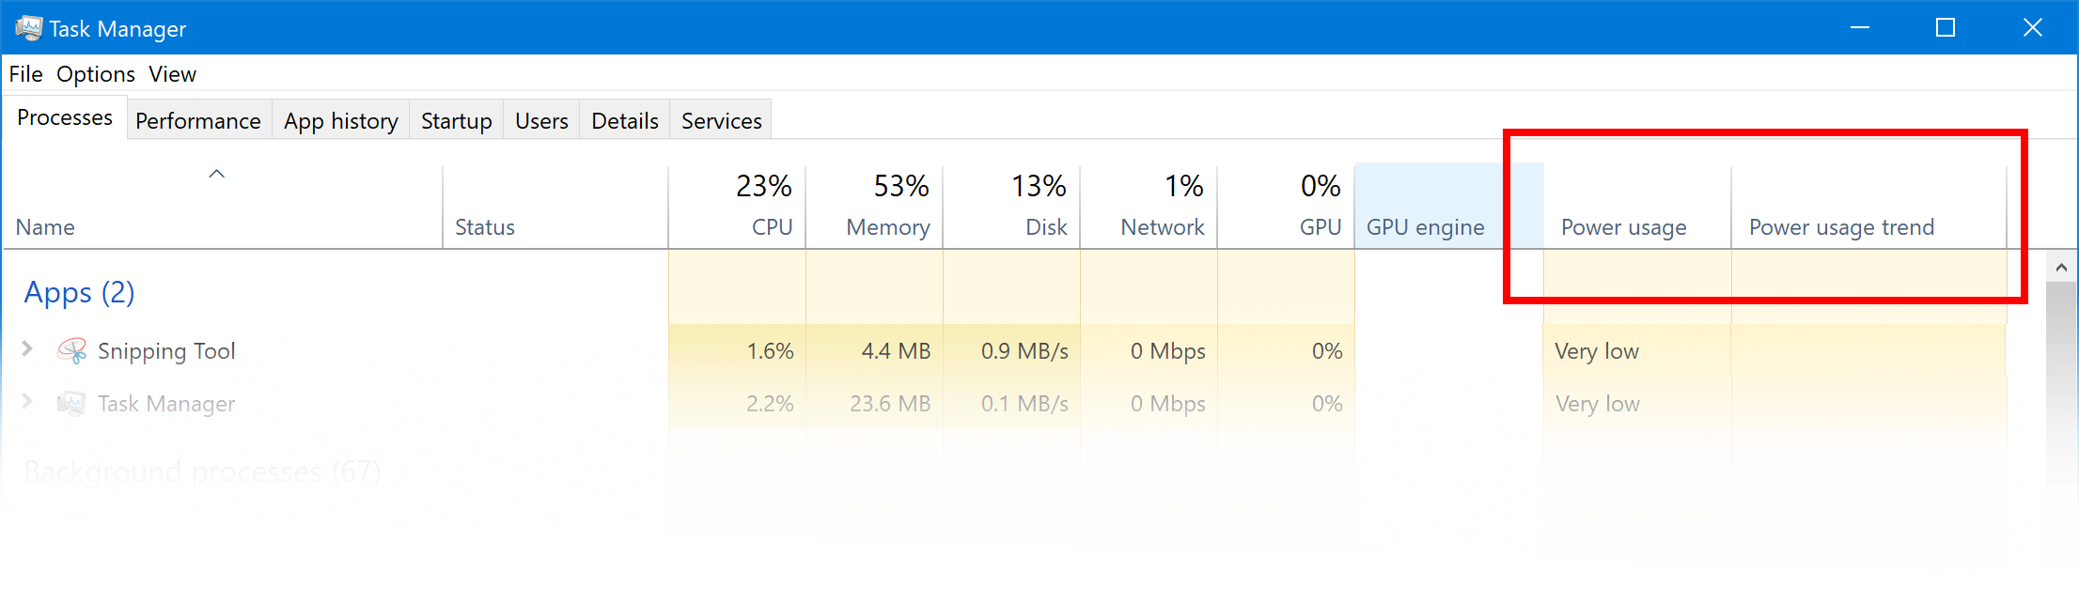The height and width of the screenshot is (602, 2079).
Task: Open the Startup tab
Action: tap(457, 121)
